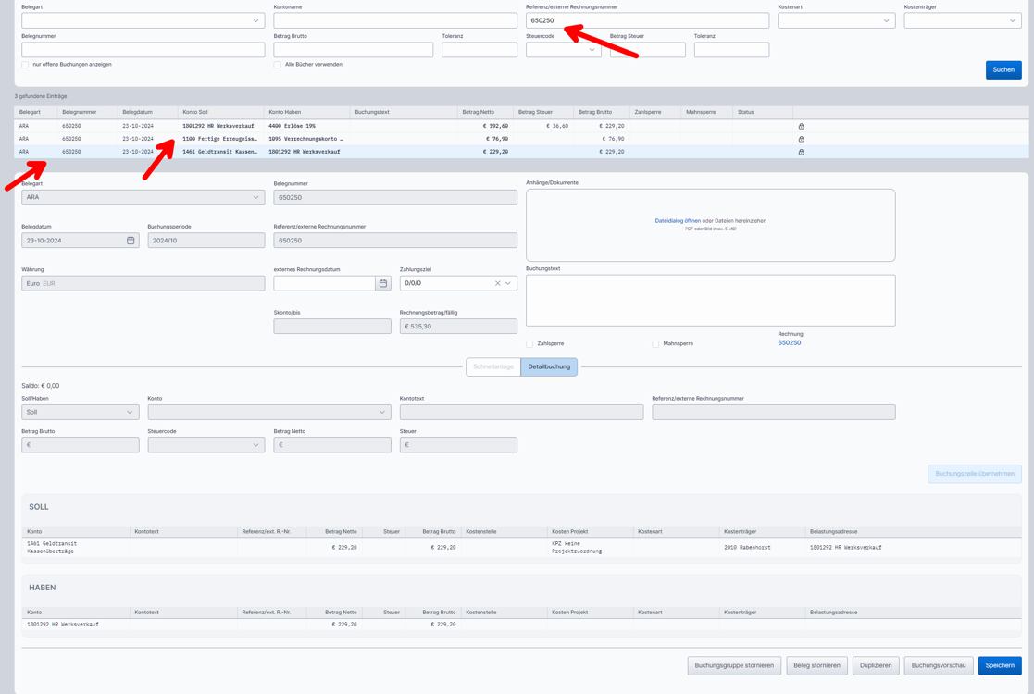Select the Detailbuchung tab
1034x694 pixels.
point(549,367)
